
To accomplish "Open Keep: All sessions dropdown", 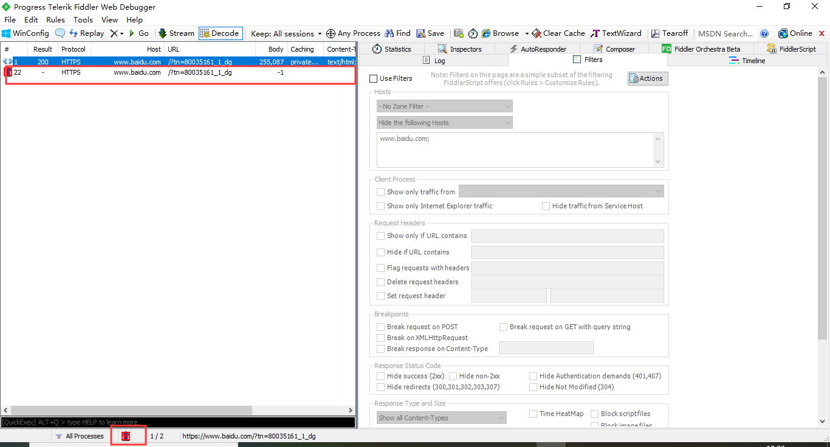I will pos(286,33).
